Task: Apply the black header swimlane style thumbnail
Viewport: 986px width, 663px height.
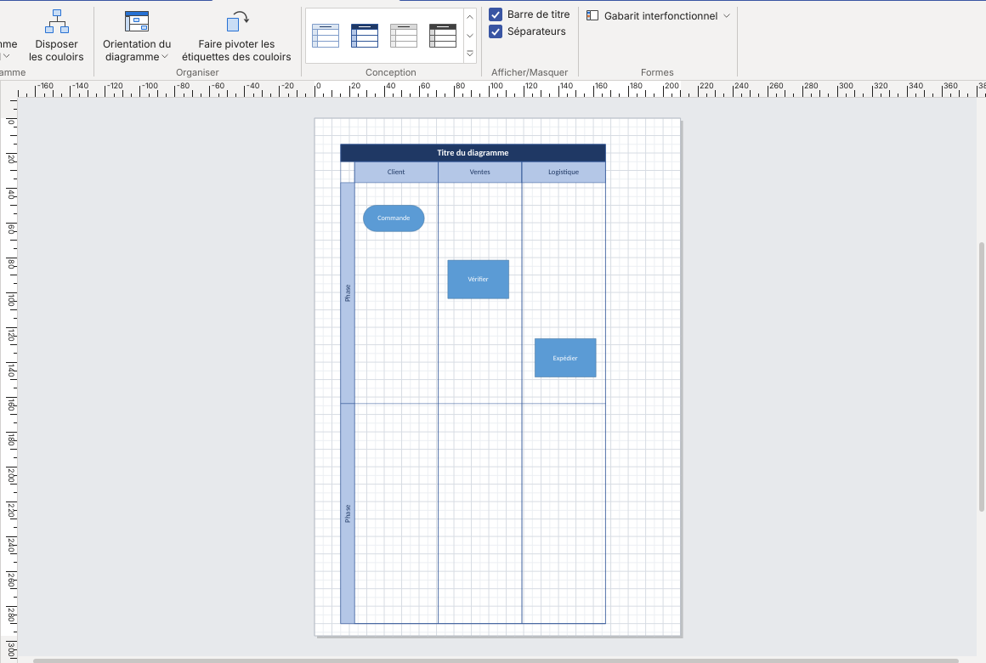Action: coord(443,36)
